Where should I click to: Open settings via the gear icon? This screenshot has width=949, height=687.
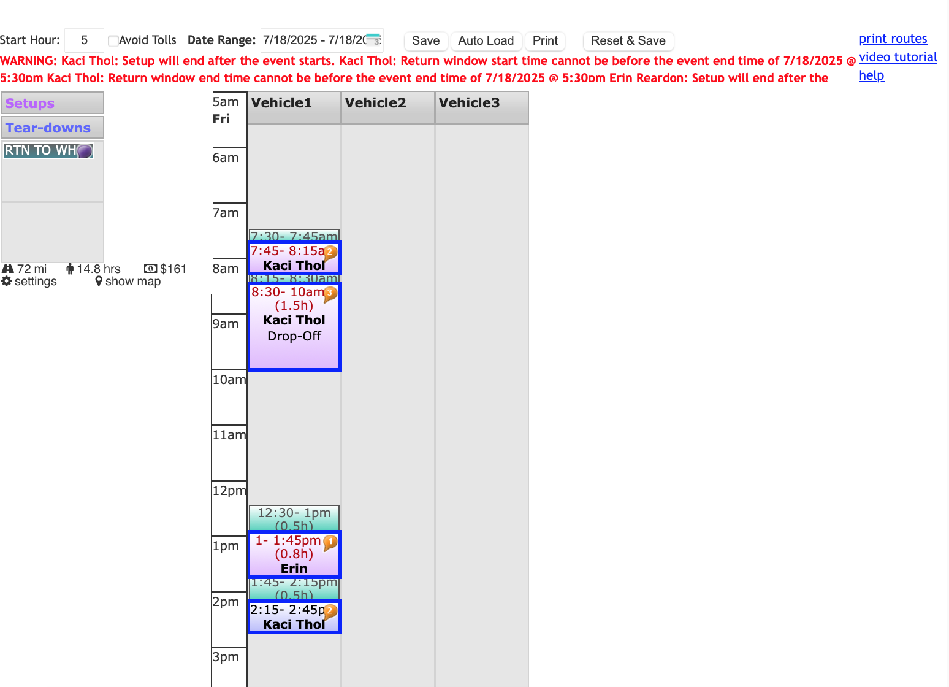7,281
